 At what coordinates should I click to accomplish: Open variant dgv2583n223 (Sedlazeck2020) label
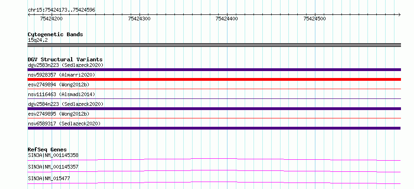[x=66, y=65]
